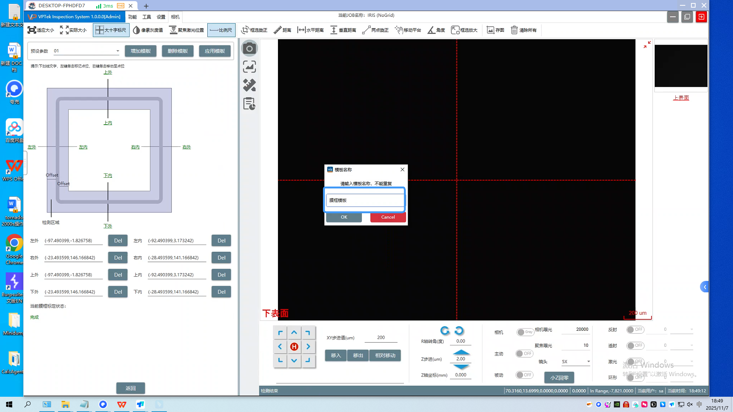Toggle the 主动 switch on

[524, 354]
